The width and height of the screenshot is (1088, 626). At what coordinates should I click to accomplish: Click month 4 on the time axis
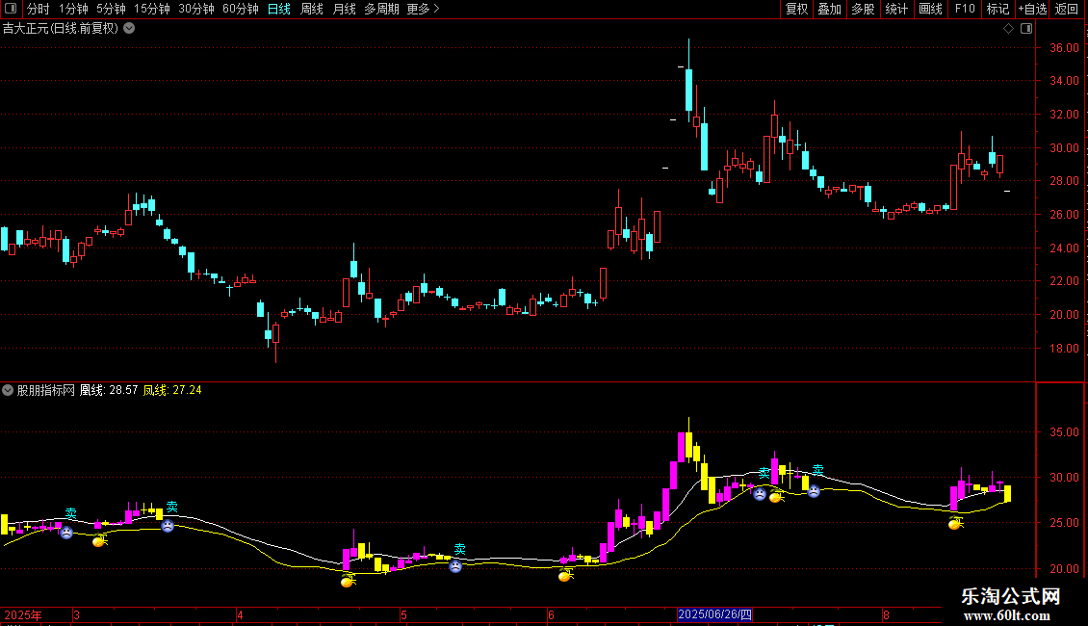[240, 614]
